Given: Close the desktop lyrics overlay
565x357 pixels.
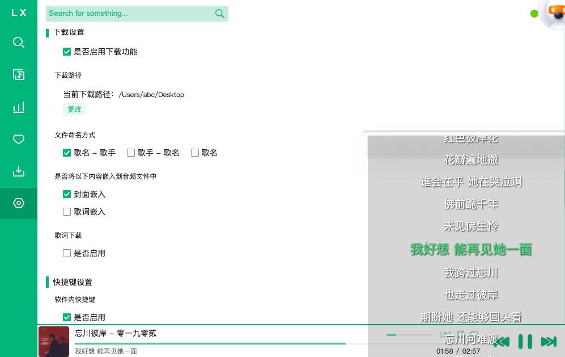Looking at the screenshot, I should click(379, 146).
